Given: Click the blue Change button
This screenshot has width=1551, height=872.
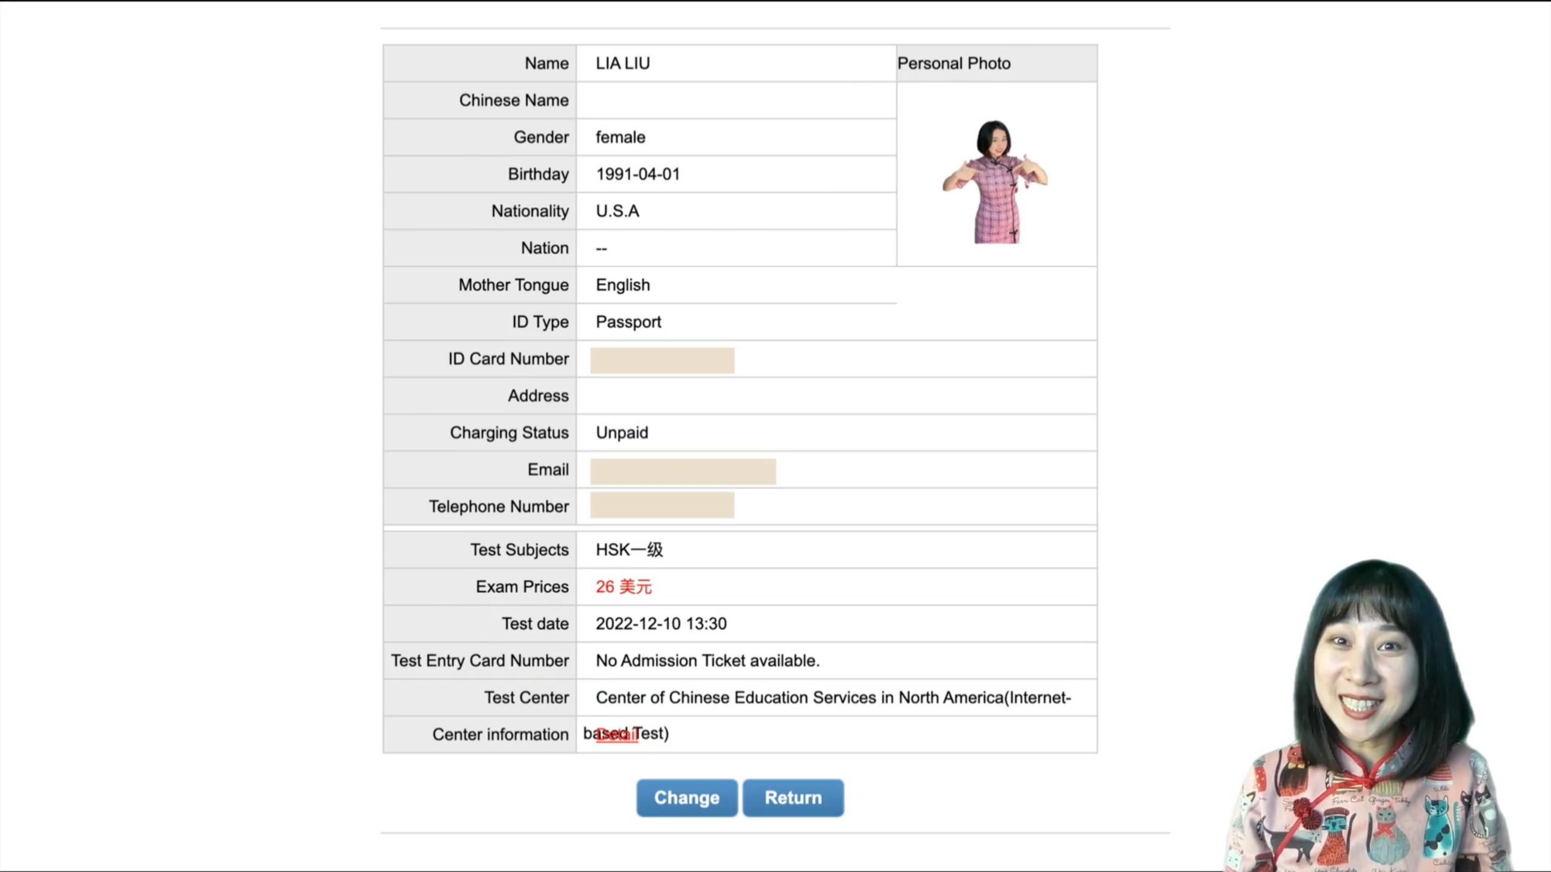Looking at the screenshot, I should click(686, 798).
